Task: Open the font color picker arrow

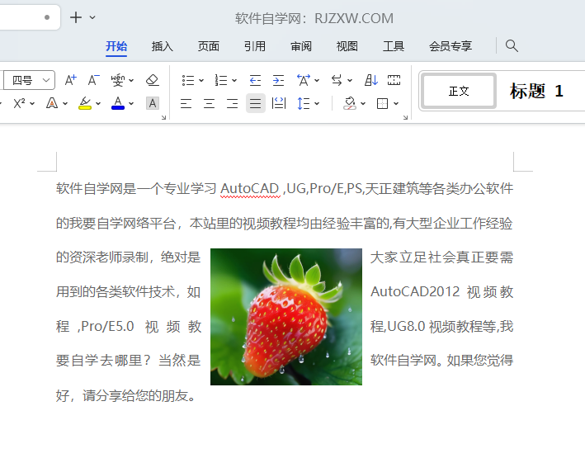Action: coord(131,104)
